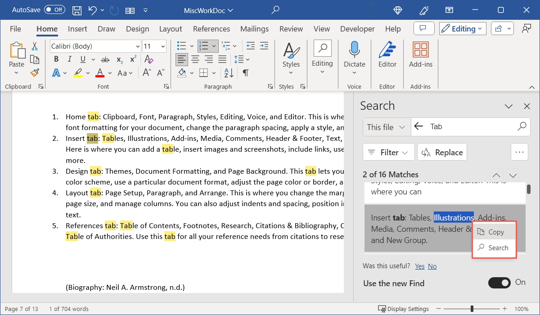Viewport: 540px width, 315px height.
Task: Select the Format Painter
Action: (35, 72)
